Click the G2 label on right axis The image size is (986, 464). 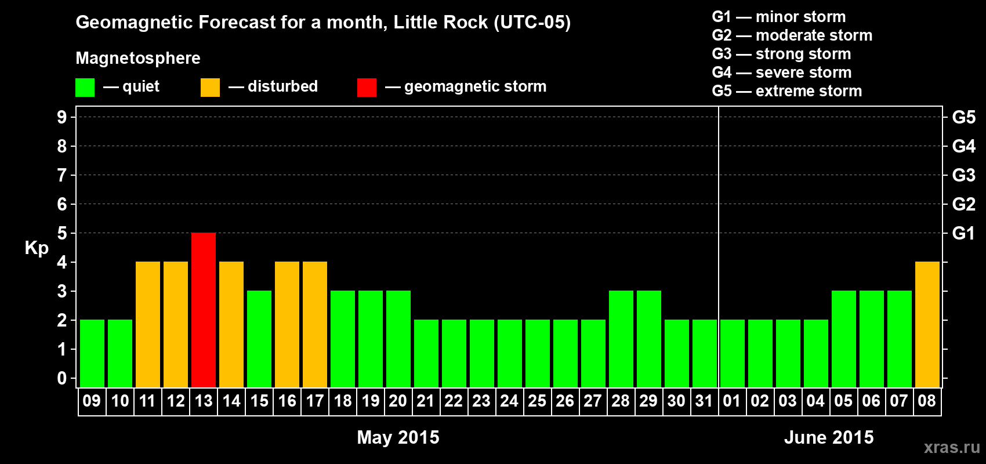(x=964, y=204)
